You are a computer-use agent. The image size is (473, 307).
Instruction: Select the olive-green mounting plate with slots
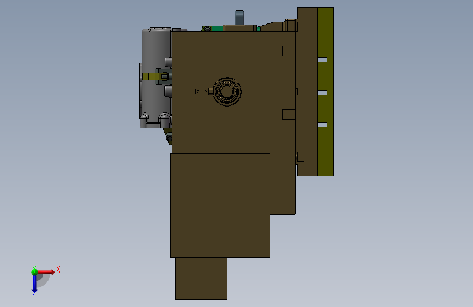click(325, 92)
